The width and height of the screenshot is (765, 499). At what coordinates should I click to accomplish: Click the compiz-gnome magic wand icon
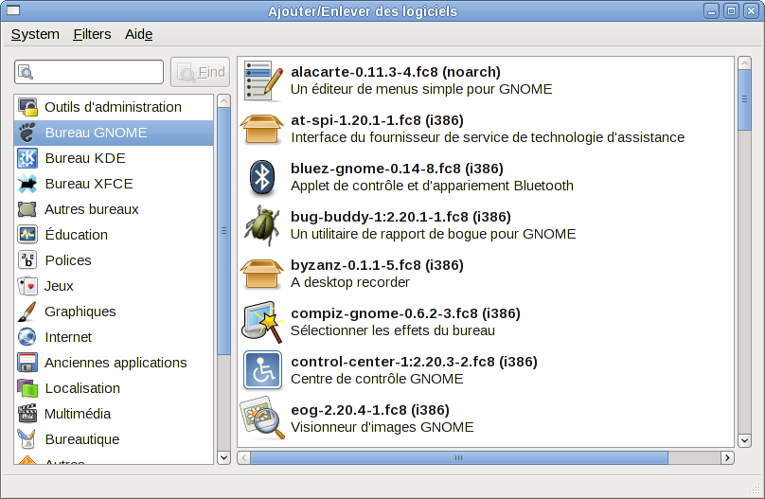(x=262, y=322)
